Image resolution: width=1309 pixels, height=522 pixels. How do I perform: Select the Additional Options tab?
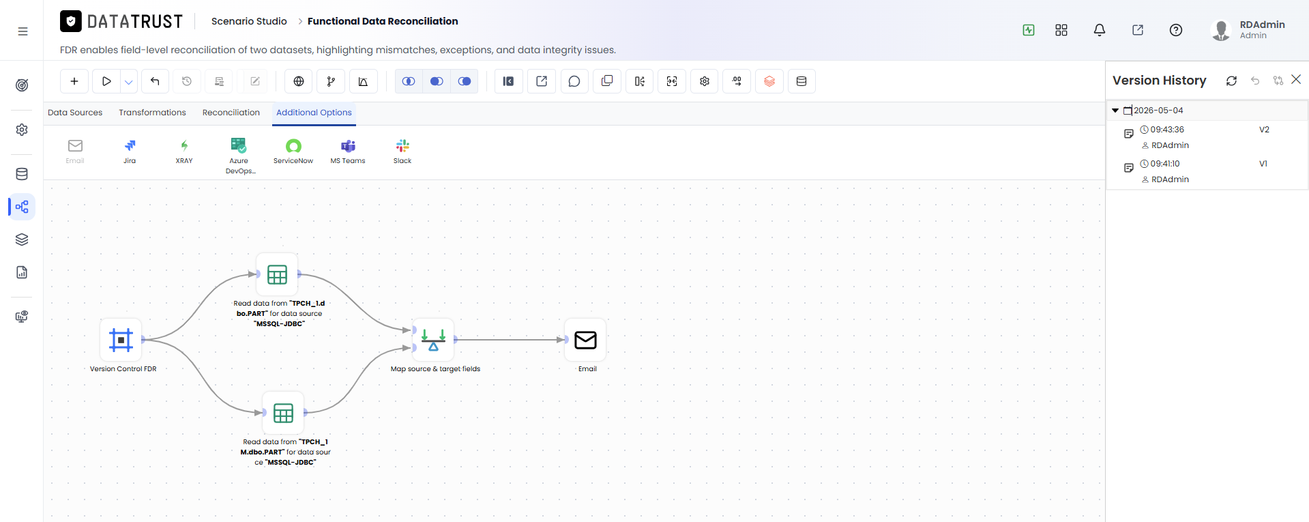(314, 113)
